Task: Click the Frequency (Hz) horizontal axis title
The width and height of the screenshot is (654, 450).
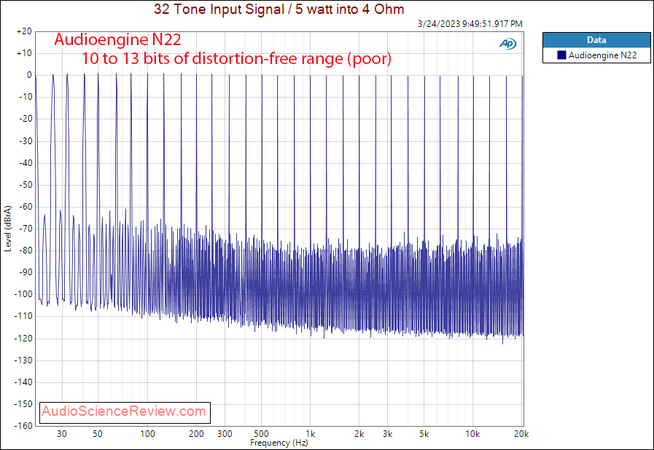Action: (x=279, y=443)
